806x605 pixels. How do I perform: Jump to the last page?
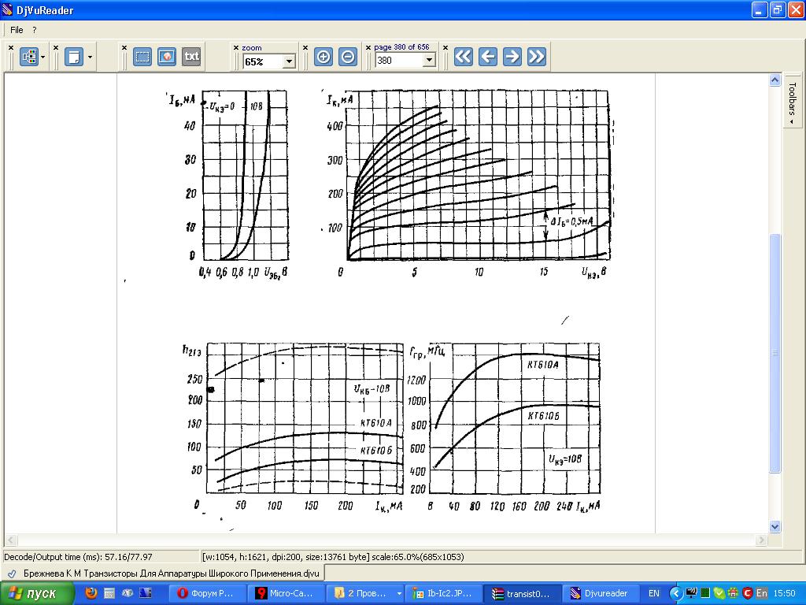537,57
